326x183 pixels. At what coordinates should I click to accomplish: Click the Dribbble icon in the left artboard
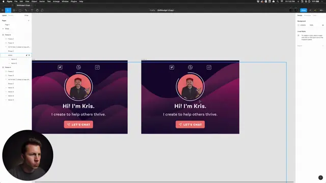point(78,67)
